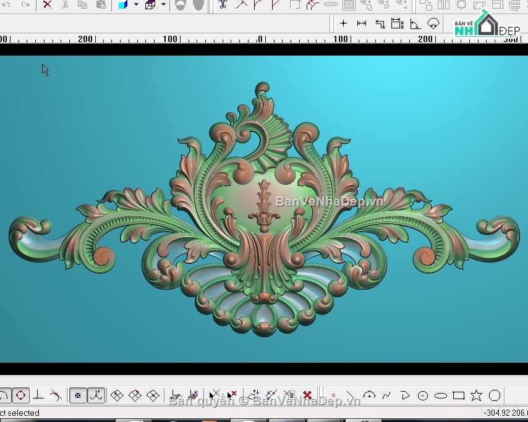The image size is (528, 422).
Task: Select the circle with center point tool
Action: pos(423,395)
